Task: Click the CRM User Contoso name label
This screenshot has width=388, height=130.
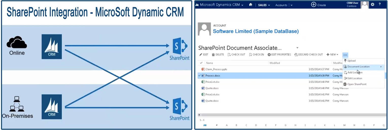Action: [353, 5]
